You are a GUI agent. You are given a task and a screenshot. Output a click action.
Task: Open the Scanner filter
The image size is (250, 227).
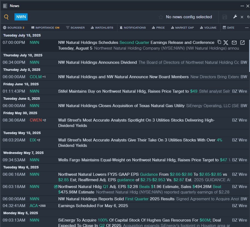tap(75, 28)
